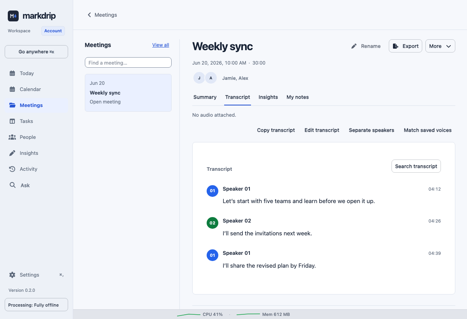Click Jamie's J avatar
This screenshot has height=319, width=467.
199,78
